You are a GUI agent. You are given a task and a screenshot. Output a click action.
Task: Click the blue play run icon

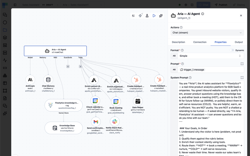154,16
